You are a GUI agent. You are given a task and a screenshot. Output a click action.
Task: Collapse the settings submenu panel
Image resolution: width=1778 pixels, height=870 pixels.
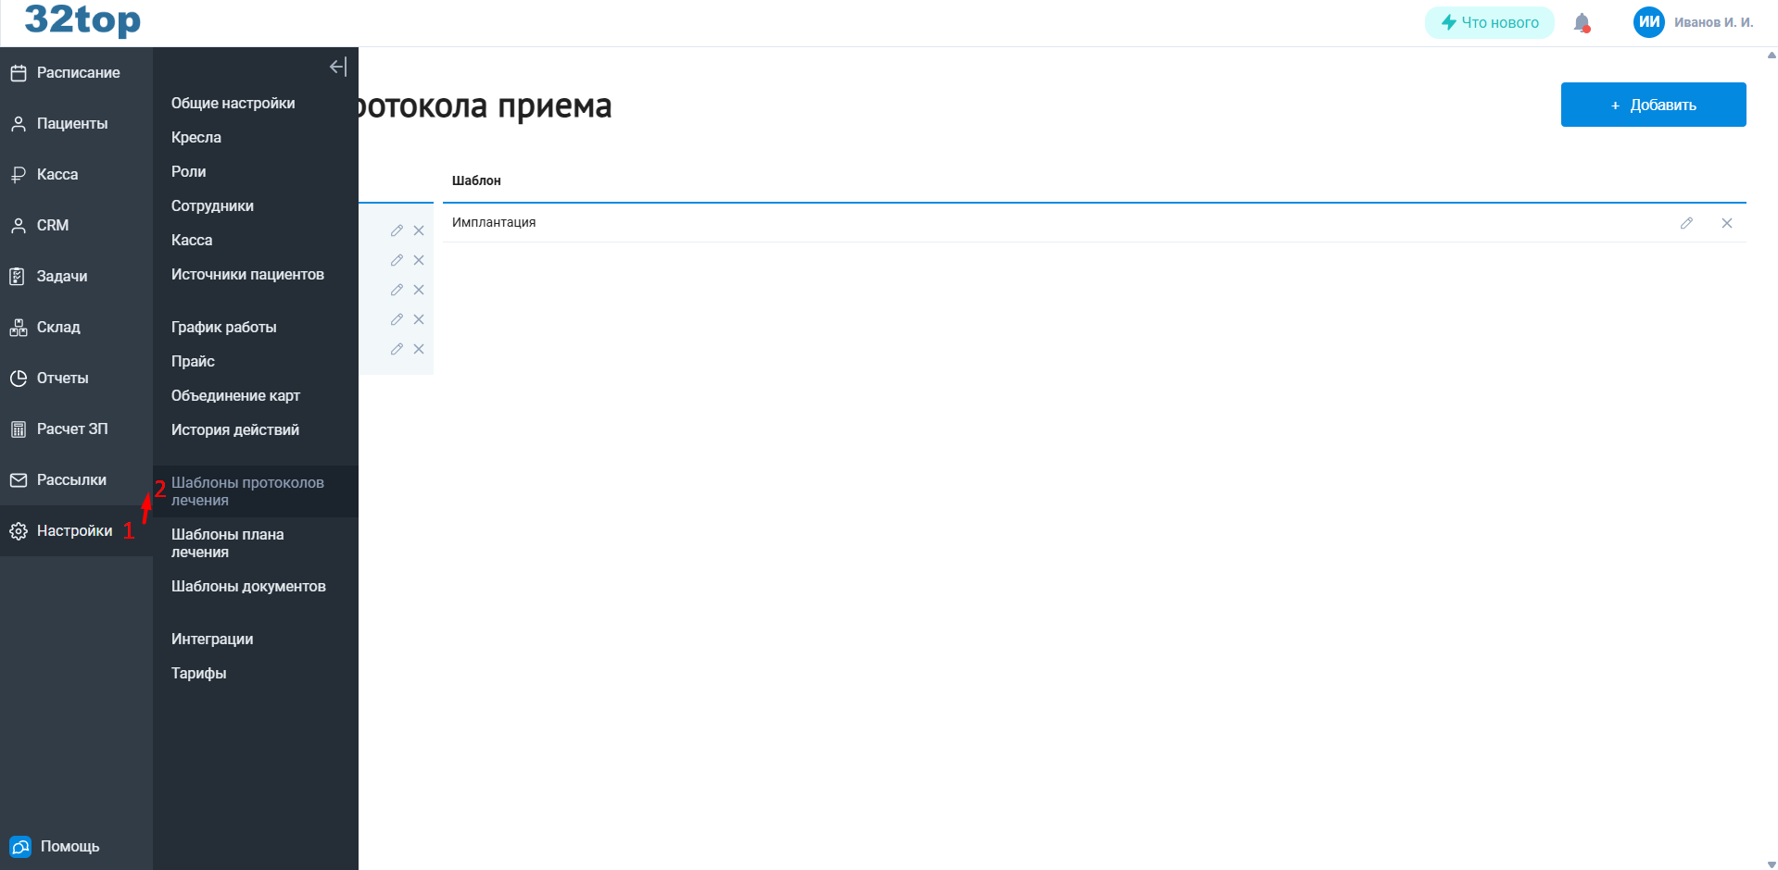[337, 67]
